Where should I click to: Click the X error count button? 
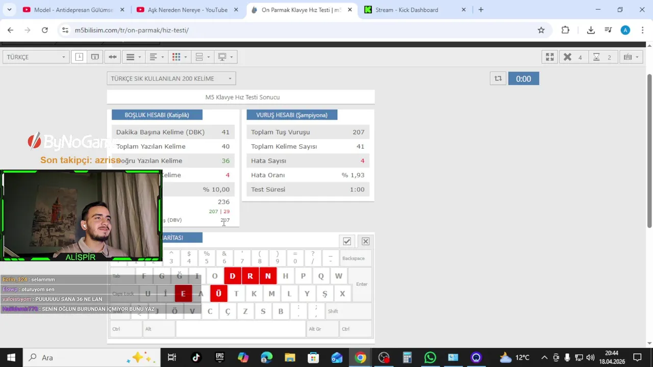[574, 57]
